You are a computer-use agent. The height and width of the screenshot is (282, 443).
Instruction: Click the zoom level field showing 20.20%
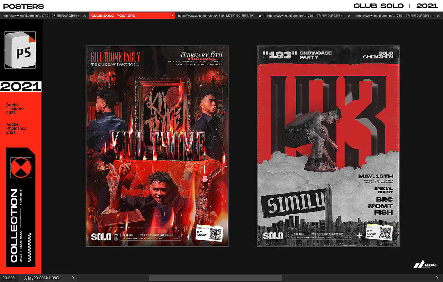(x=9, y=278)
